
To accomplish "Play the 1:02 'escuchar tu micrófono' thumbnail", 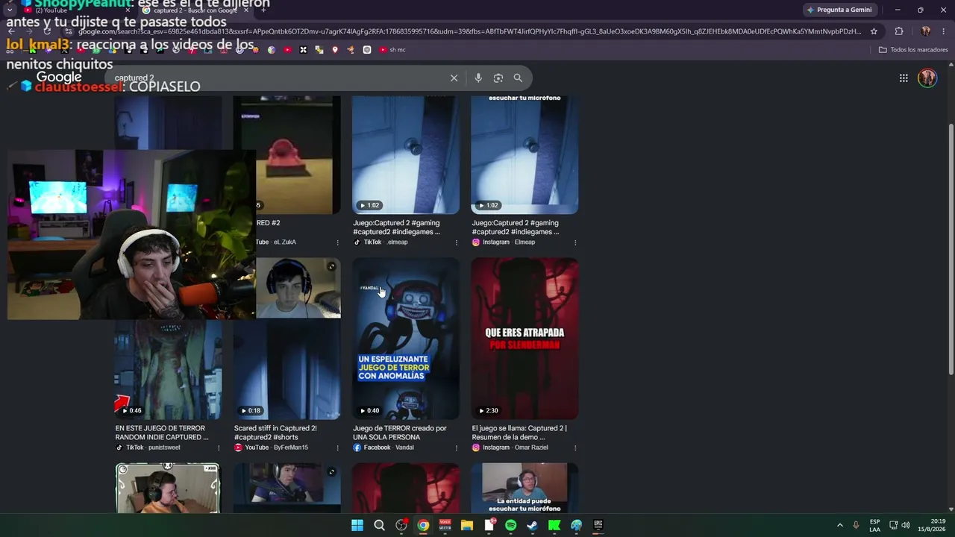I will pyautogui.click(x=525, y=155).
